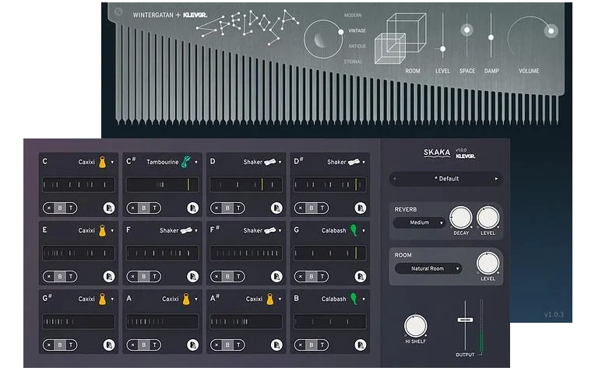Open the Reverb Medium dropdown

pyautogui.click(x=419, y=222)
